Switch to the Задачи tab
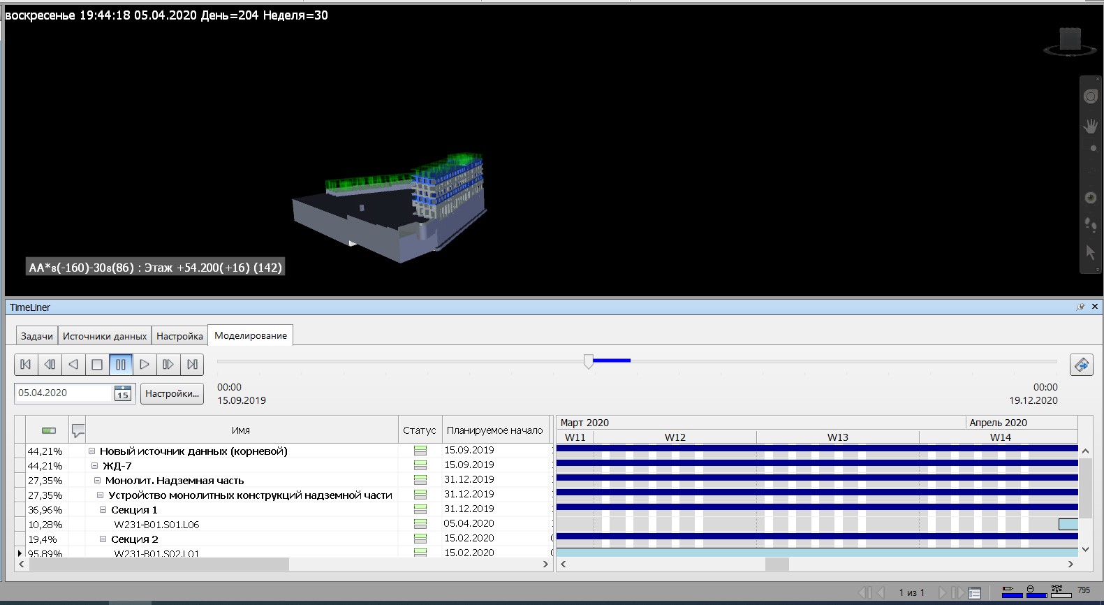This screenshot has height=605, width=1104. tap(37, 336)
